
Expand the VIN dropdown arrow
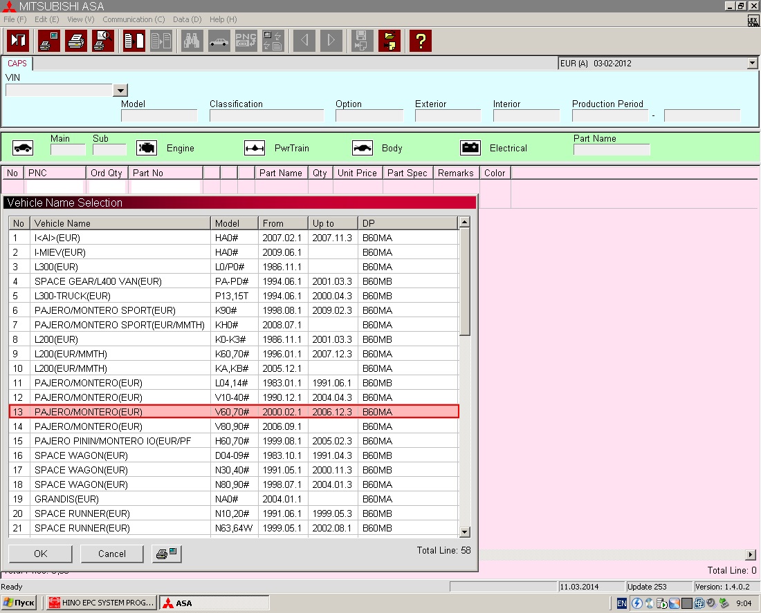coord(120,90)
